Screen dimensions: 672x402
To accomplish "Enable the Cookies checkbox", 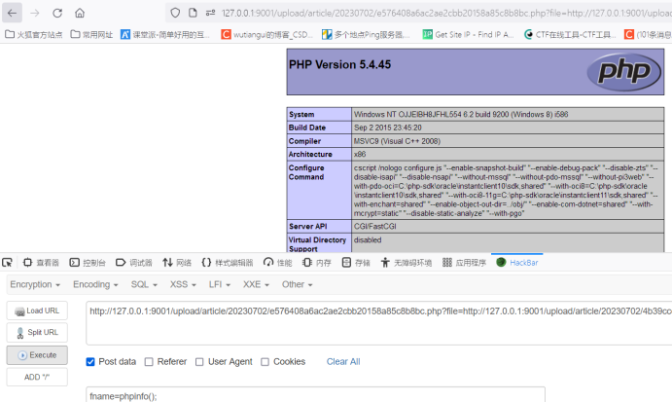I will tap(265, 362).
